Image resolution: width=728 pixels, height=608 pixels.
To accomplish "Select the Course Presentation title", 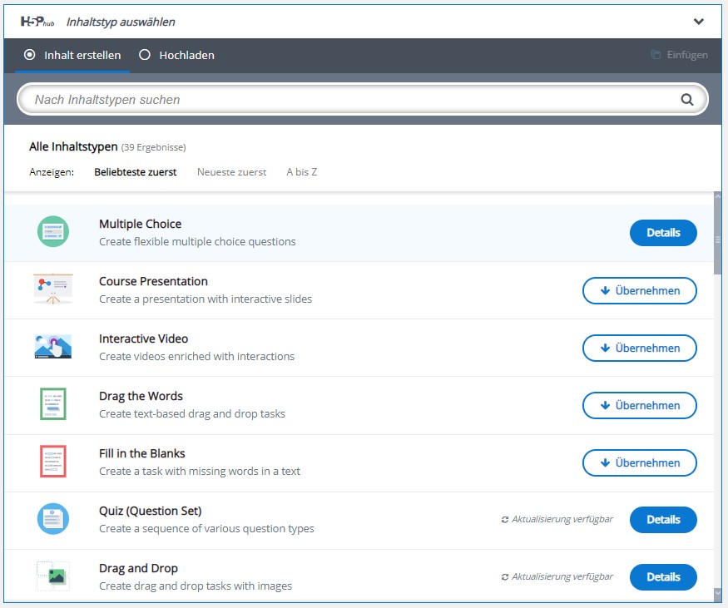I will tap(153, 281).
